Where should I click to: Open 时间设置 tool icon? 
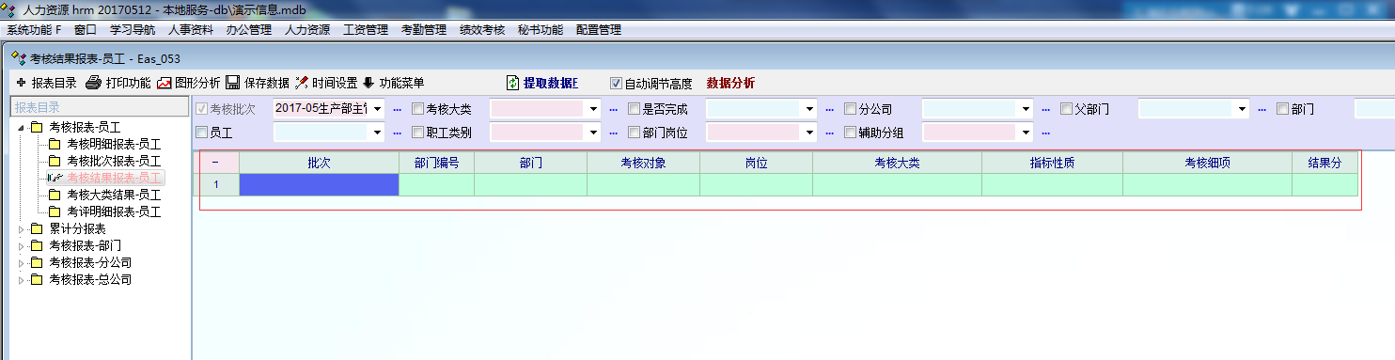click(302, 83)
